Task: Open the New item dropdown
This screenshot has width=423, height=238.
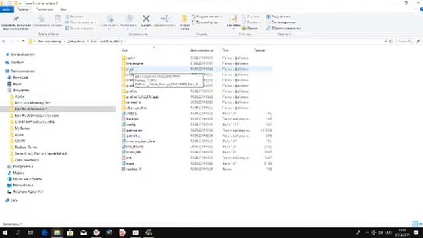Action: tap(207, 17)
